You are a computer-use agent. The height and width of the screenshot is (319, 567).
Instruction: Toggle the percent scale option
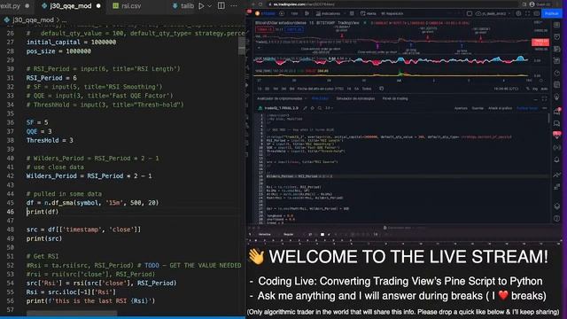pyautogui.click(x=528, y=89)
